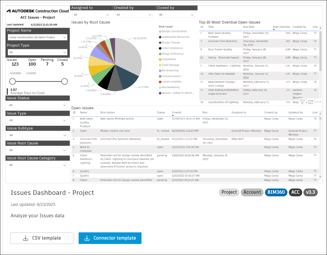Sort Open Issues by Updated by column
This screenshot has height=255, width=327.
point(296,112)
